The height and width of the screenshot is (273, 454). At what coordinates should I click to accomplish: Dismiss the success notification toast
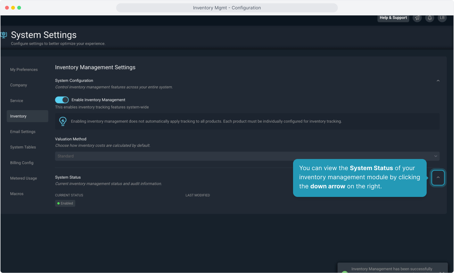[x=442, y=272]
